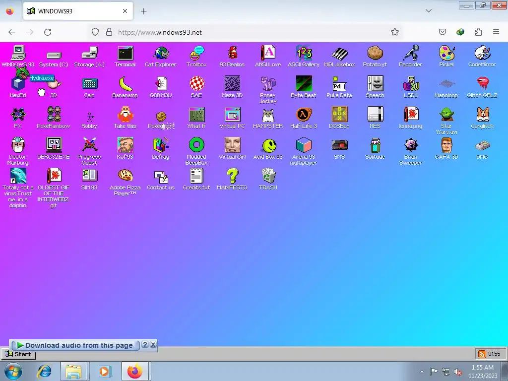
Task: Open the LSDJ icon
Action: coord(410,84)
